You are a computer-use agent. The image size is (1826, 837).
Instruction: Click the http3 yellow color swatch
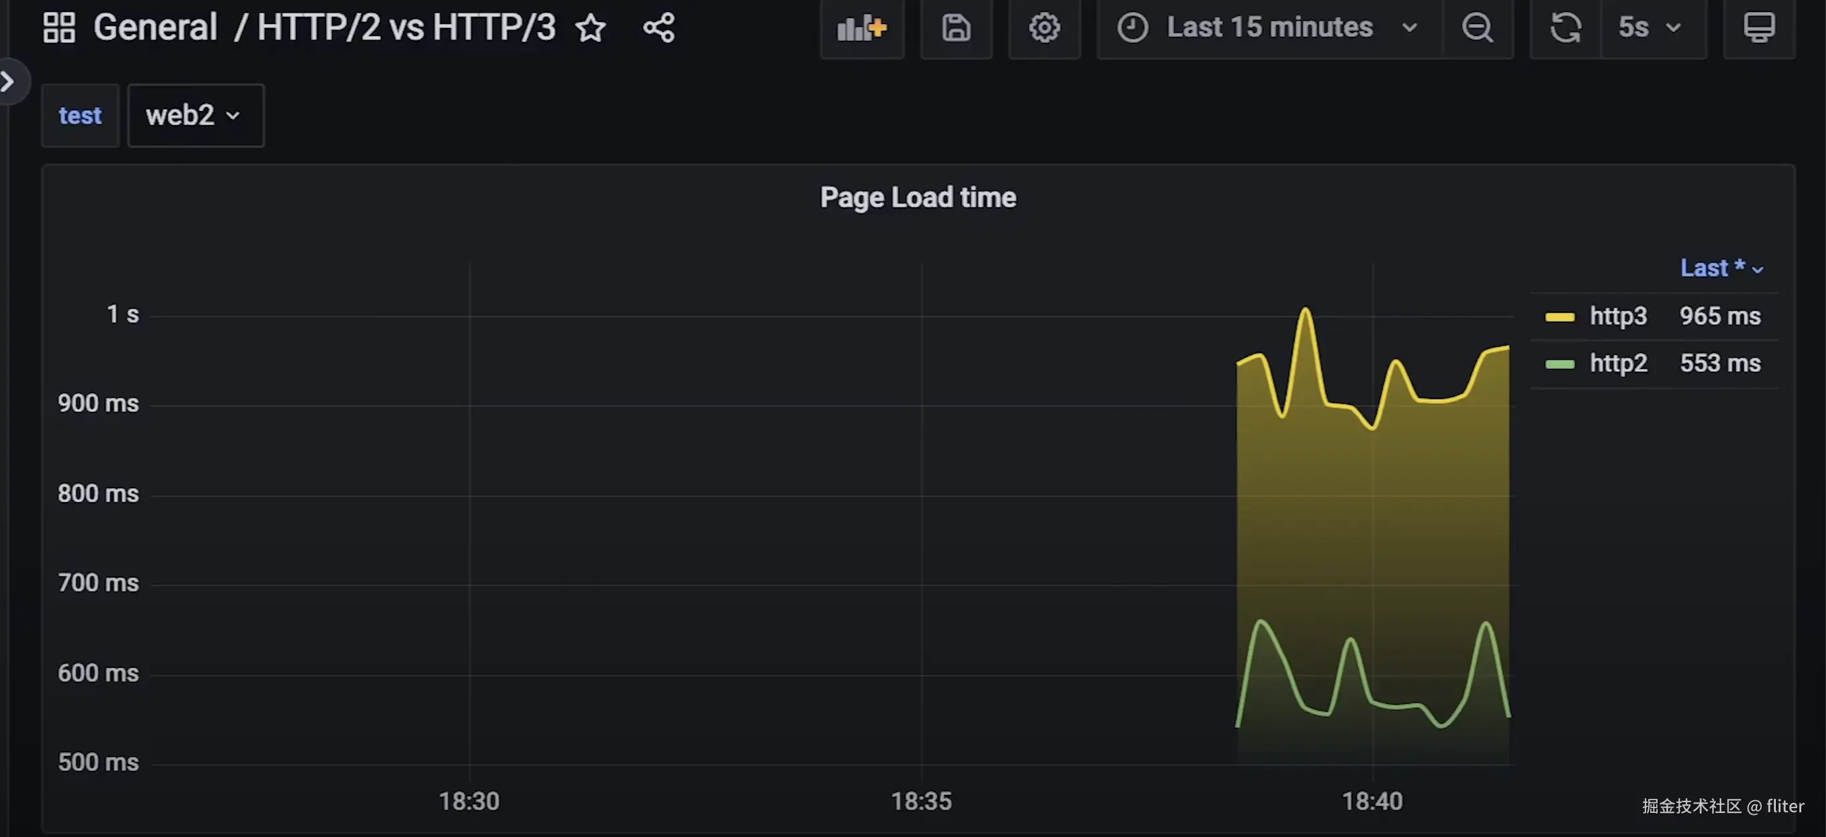coord(1559,317)
